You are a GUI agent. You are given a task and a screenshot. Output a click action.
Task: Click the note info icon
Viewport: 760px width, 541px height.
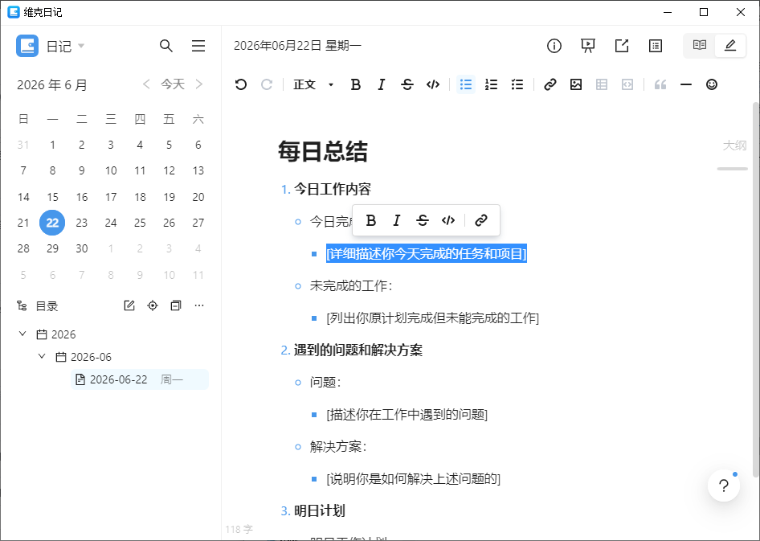(554, 46)
